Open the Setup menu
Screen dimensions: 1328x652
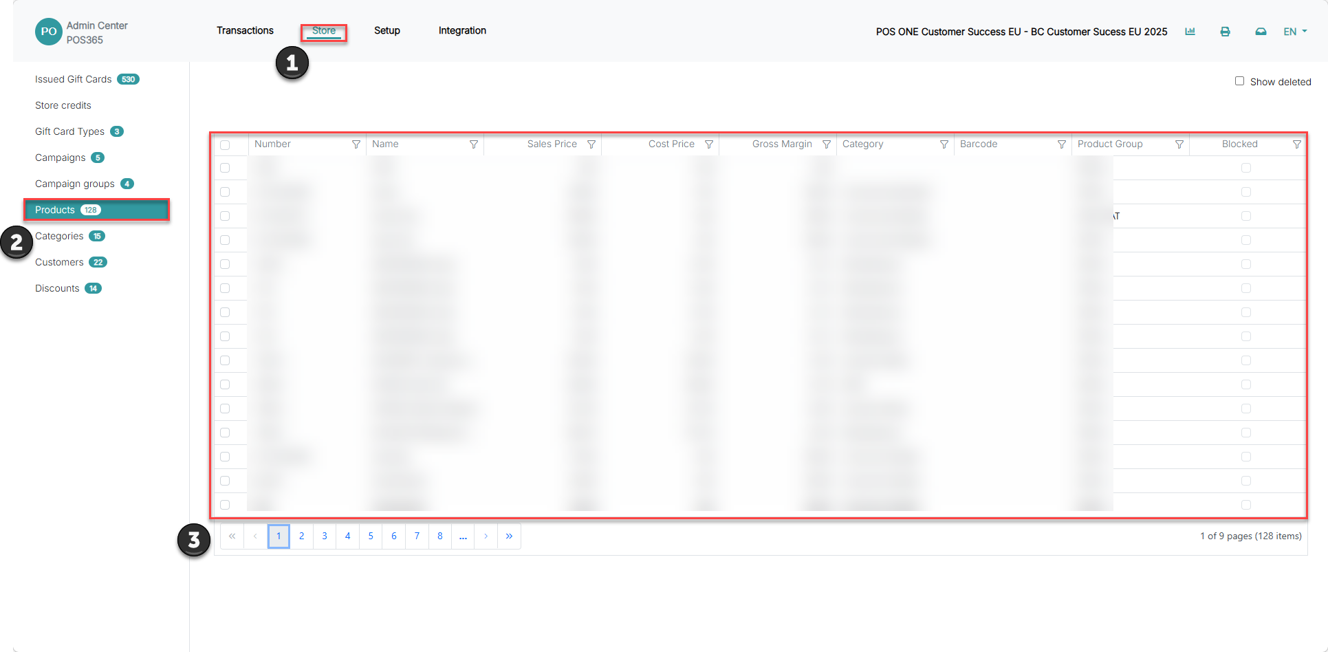coord(387,30)
